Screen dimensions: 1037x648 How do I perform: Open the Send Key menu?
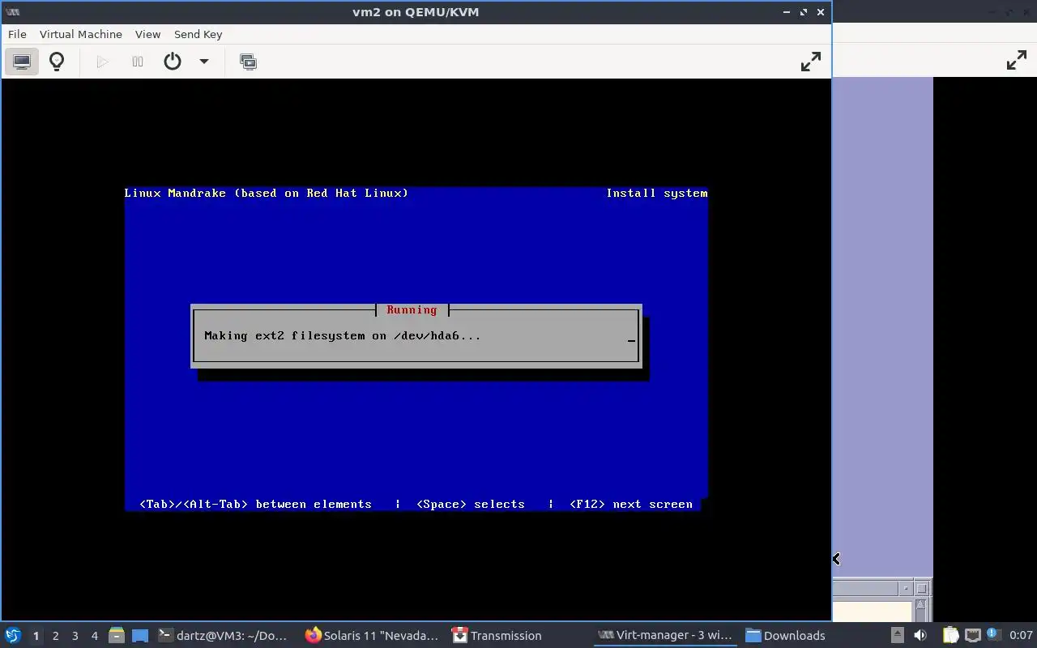pos(198,34)
